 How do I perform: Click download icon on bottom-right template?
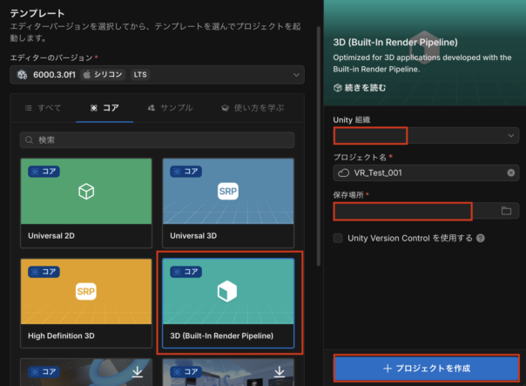tap(279, 372)
